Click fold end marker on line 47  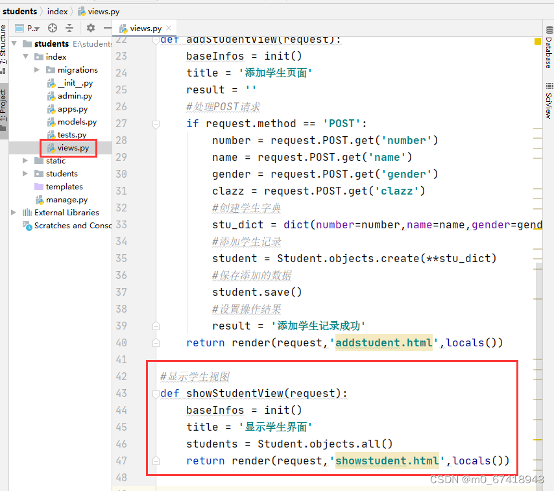pos(156,461)
